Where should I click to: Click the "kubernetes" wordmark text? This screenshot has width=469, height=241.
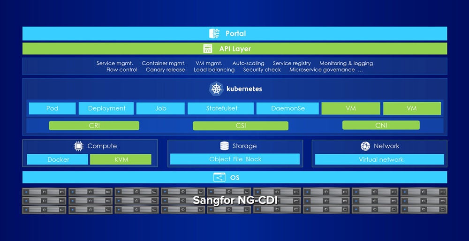coord(244,89)
